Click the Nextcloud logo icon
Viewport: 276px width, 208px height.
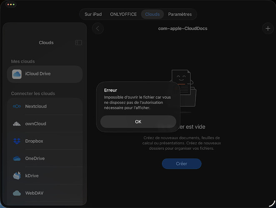pyautogui.click(x=17, y=106)
